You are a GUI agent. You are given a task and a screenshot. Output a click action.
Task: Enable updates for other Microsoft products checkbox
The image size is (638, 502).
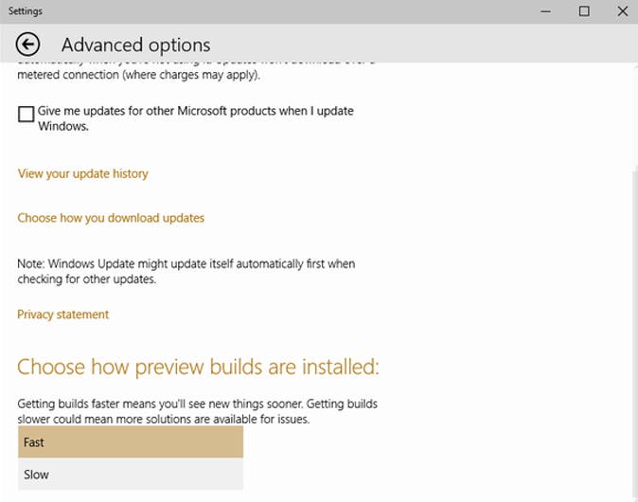[x=27, y=115]
